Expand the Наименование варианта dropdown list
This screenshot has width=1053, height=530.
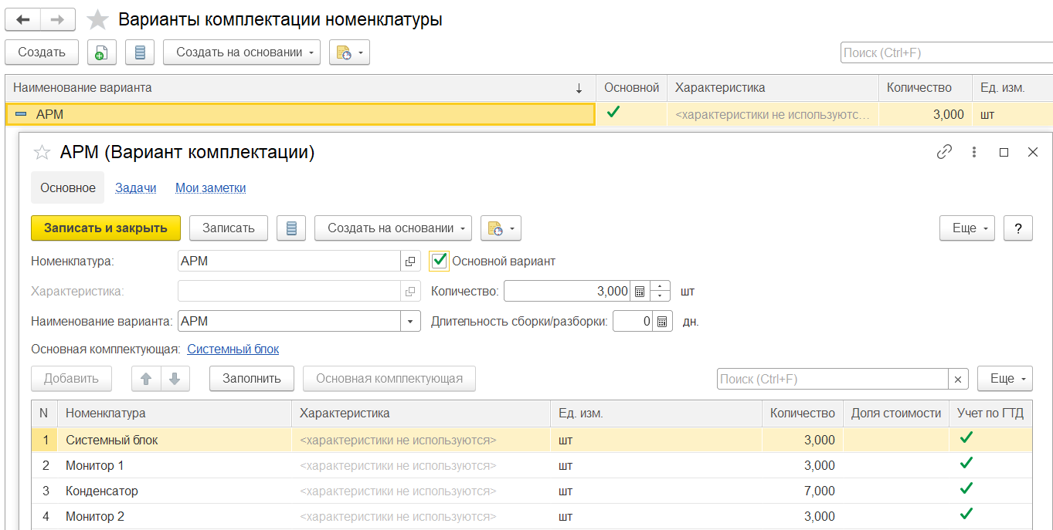410,322
